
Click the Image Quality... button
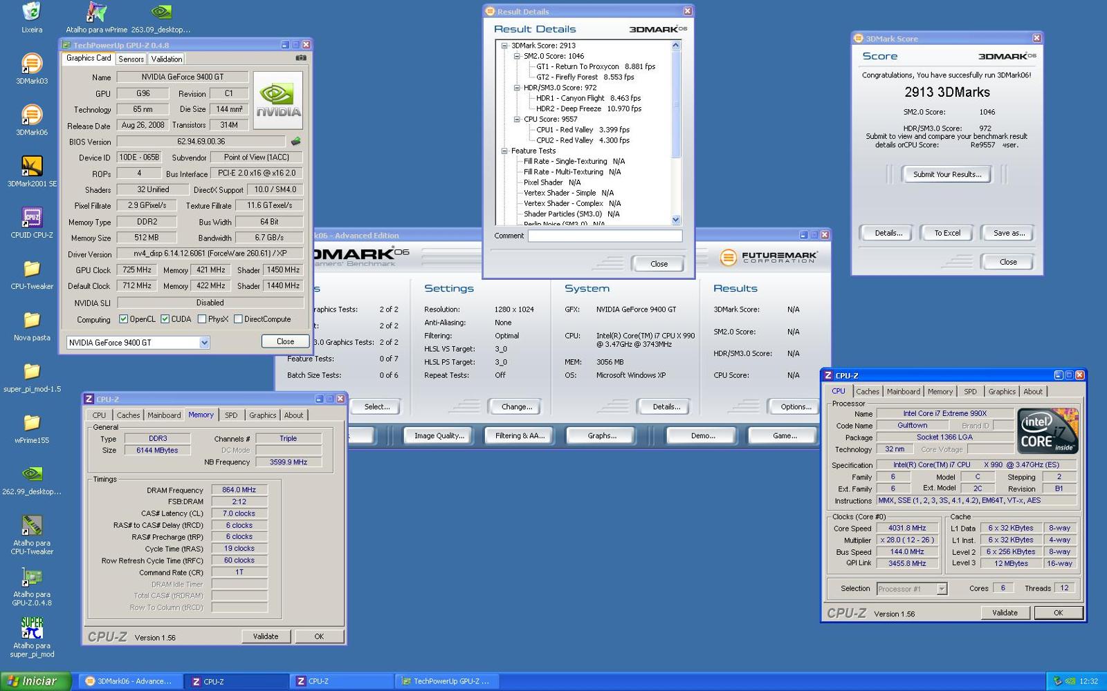point(439,435)
